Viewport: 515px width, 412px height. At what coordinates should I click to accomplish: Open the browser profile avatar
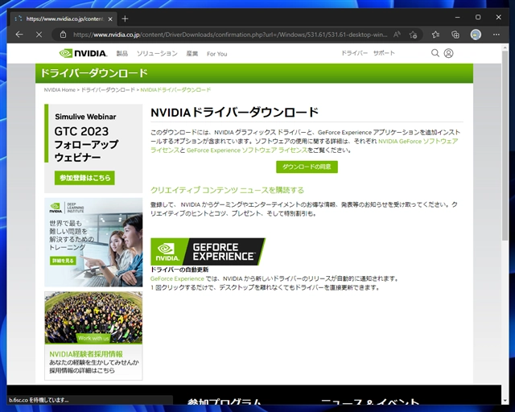click(476, 35)
